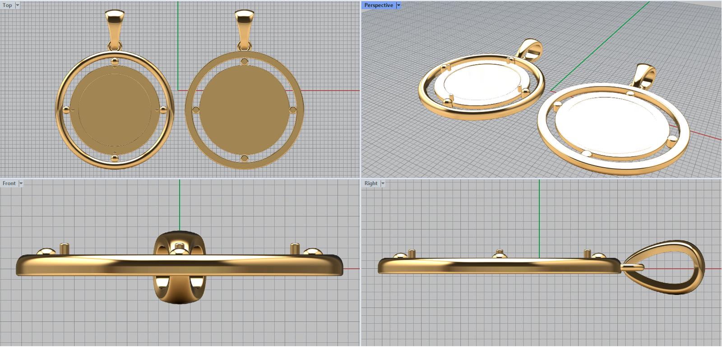
Task: Click right pendant's center disc in Top view
Action: [x=244, y=110]
